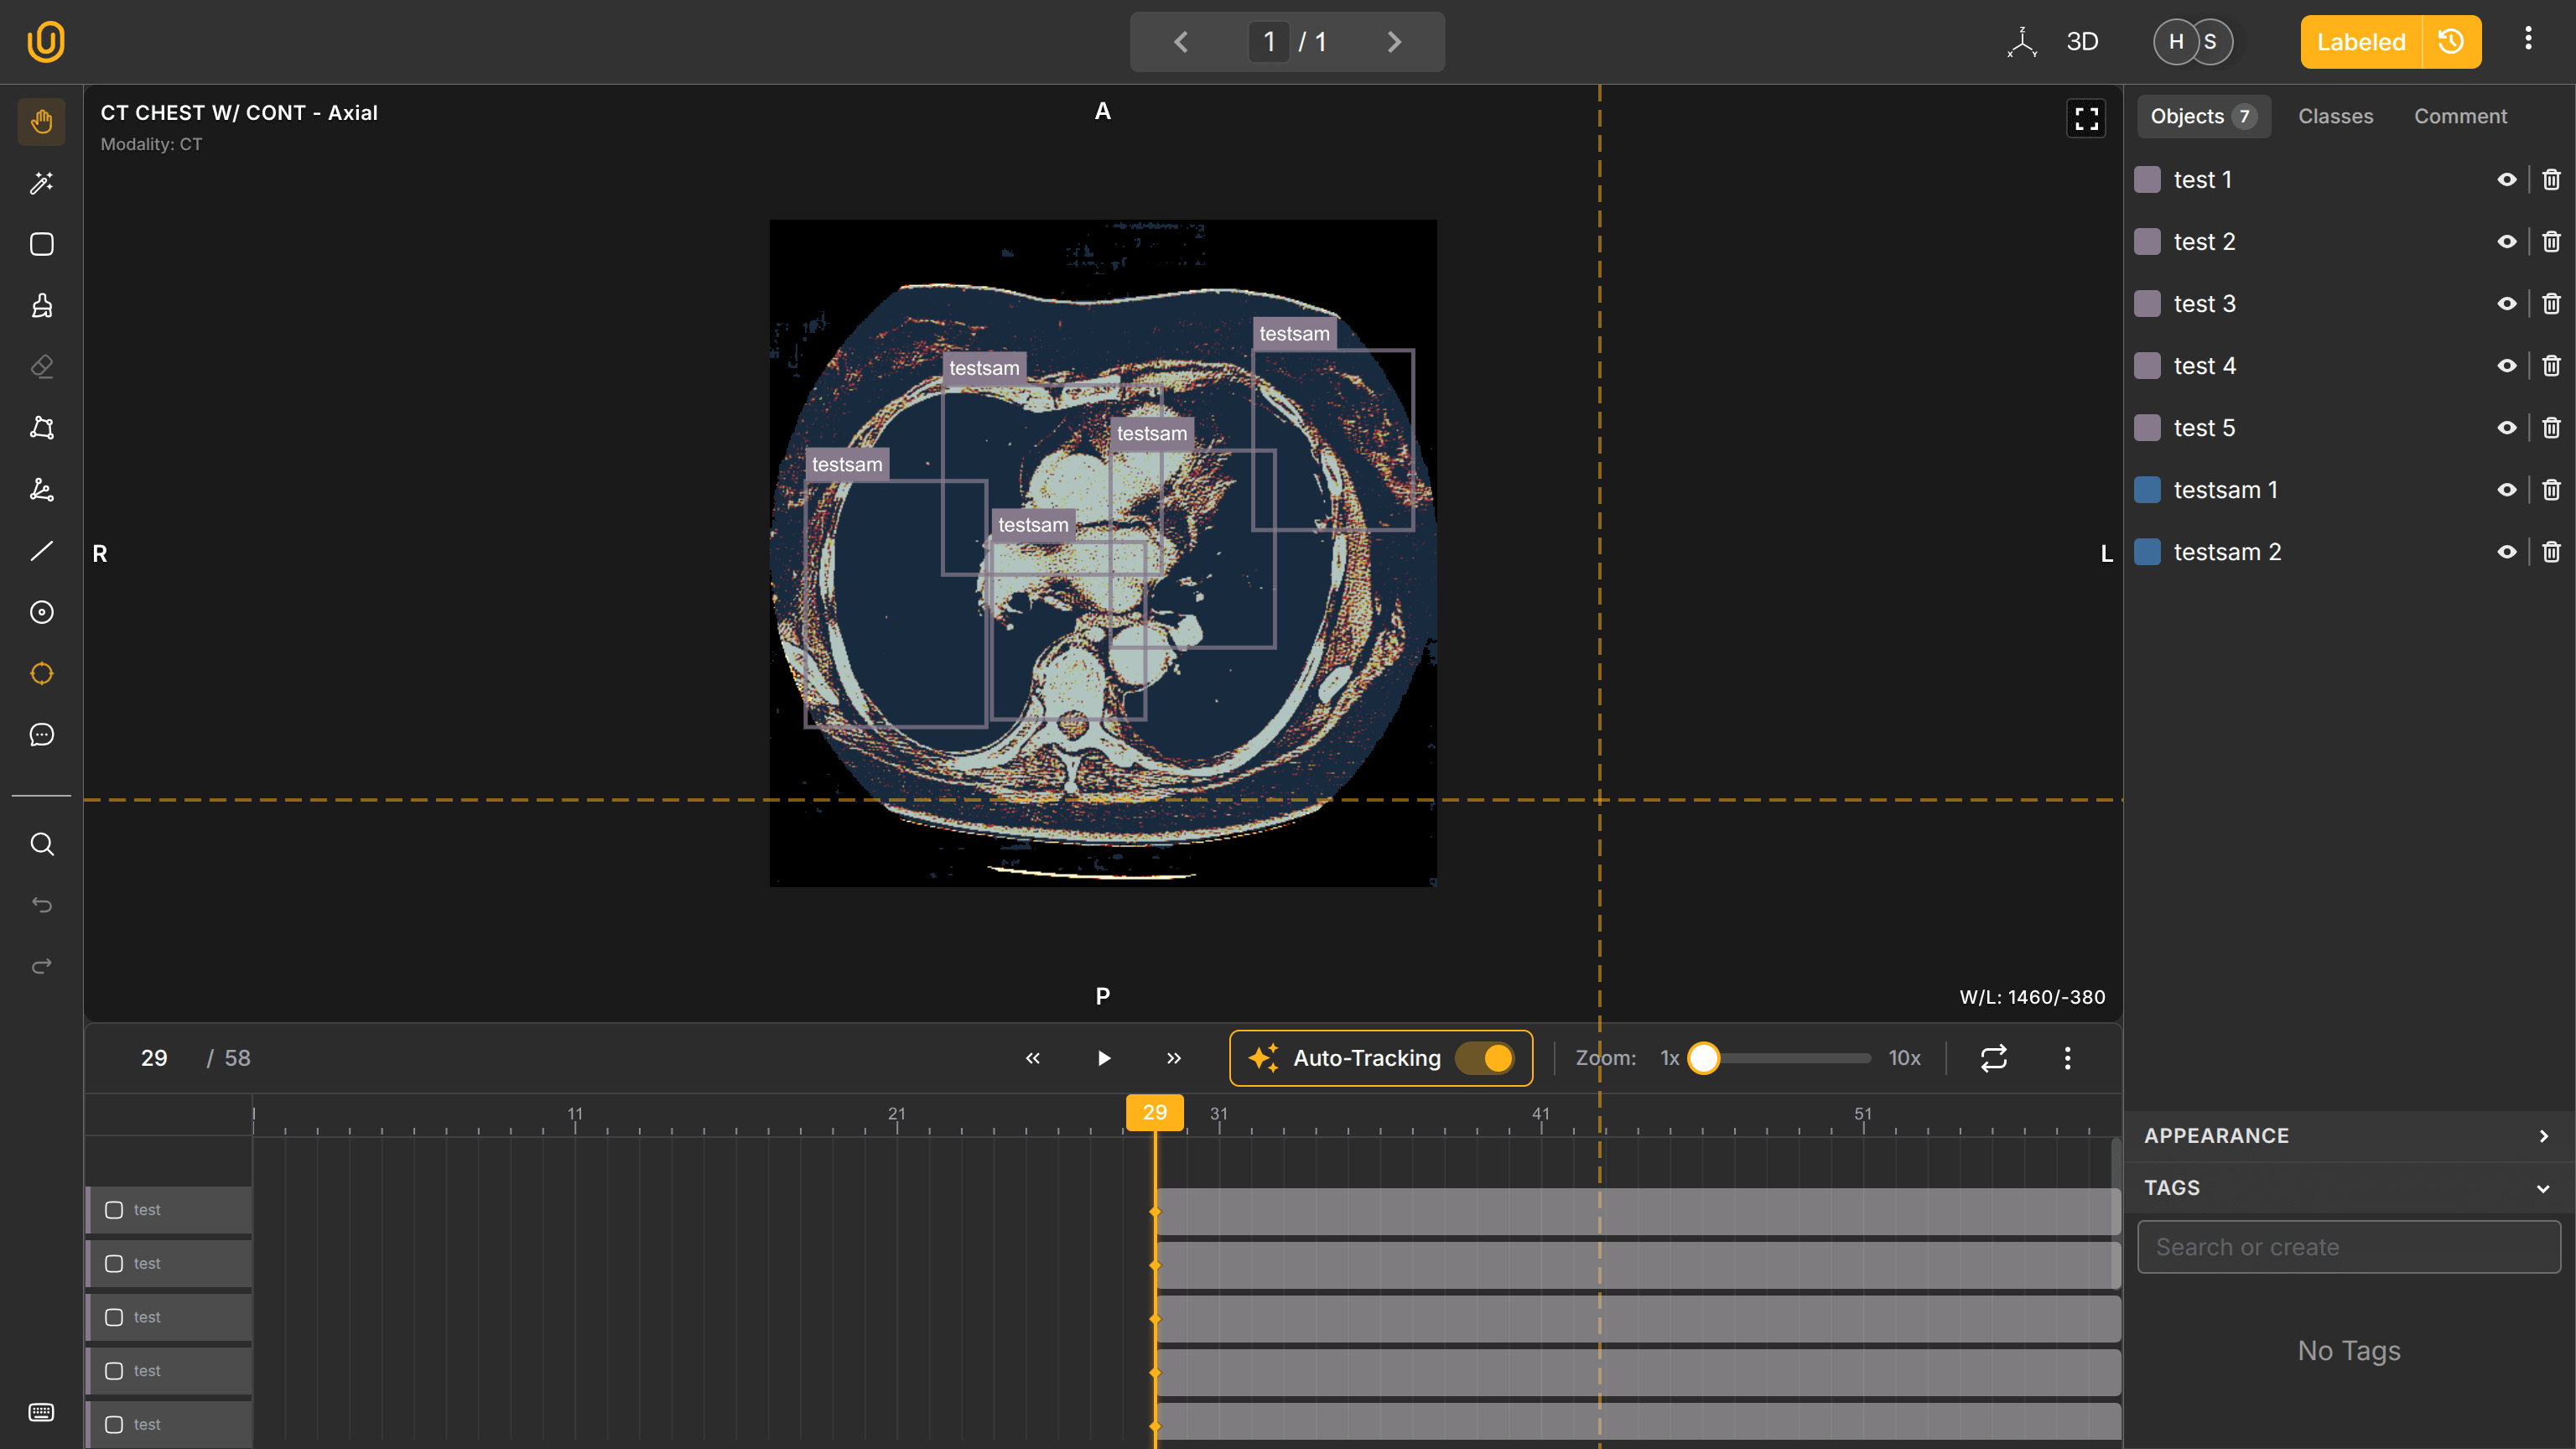Toggle the Auto-Tracking switch
2576x1449 pixels.
1485,1058
